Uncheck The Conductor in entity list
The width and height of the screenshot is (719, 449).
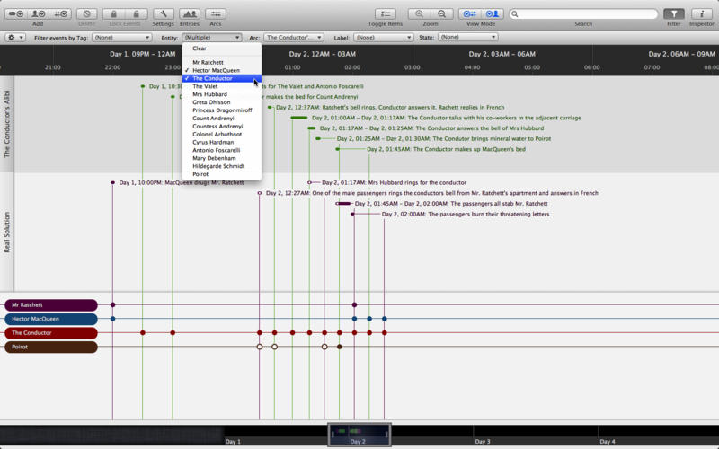(212, 78)
